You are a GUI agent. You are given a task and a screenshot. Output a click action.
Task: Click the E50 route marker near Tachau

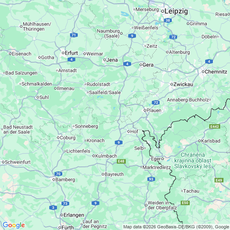pyautogui.click(x=185, y=203)
